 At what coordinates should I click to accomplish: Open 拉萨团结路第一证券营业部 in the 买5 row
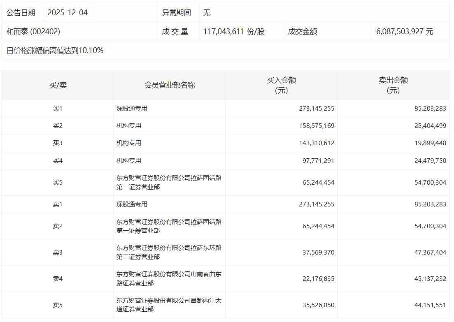pos(169,182)
